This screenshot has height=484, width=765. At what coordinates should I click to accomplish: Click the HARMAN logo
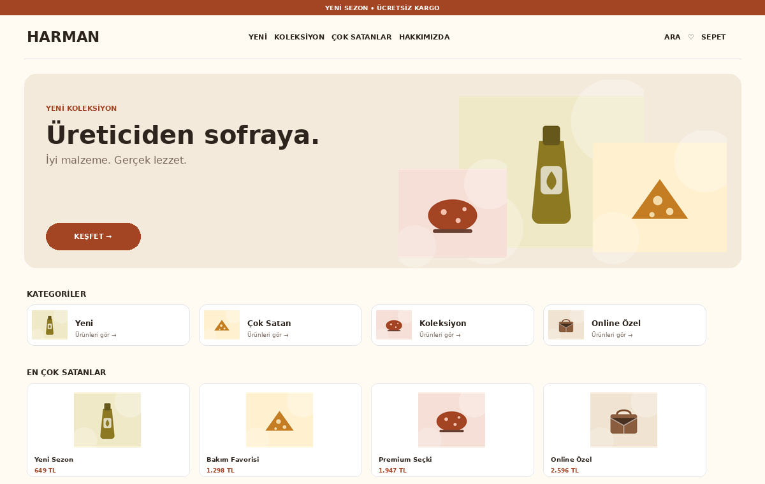click(63, 37)
